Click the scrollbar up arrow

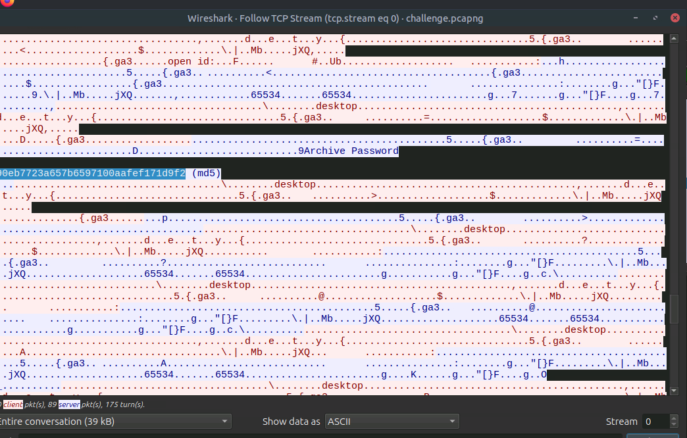coord(673,39)
